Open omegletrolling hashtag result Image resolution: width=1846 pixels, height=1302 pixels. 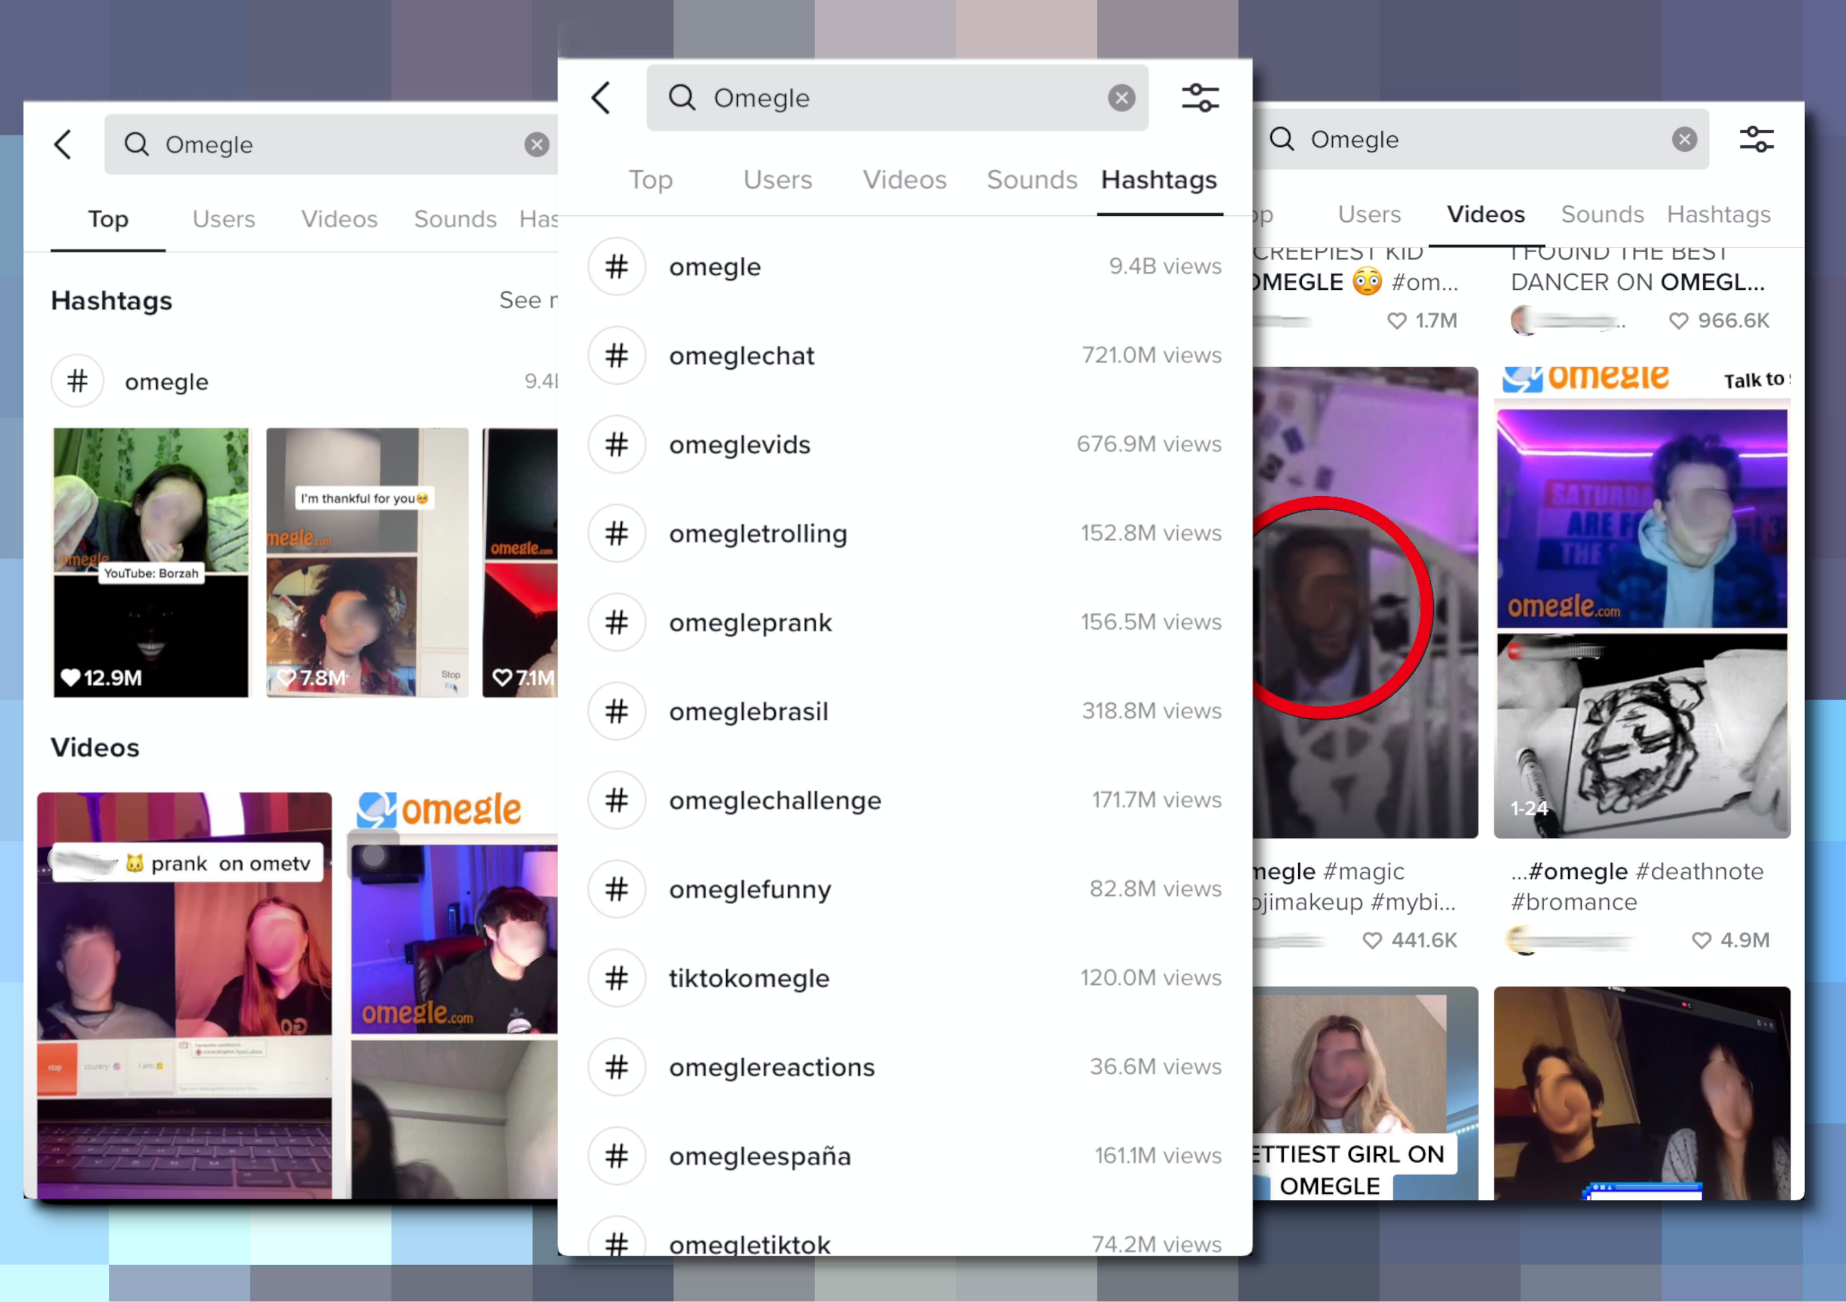(x=757, y=534)
